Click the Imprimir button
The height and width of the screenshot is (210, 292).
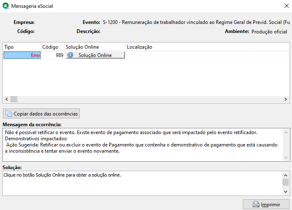point(266,204)
